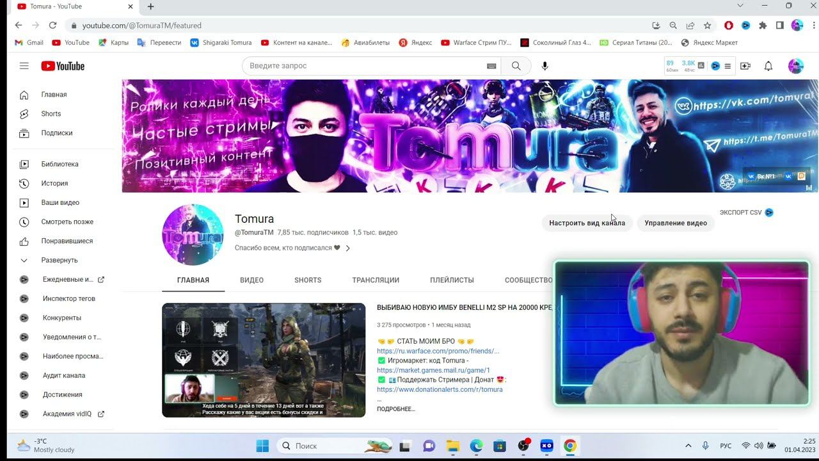
Task: Open the account avatar menu in YouTube header
Action: click(x=795, y=66)
